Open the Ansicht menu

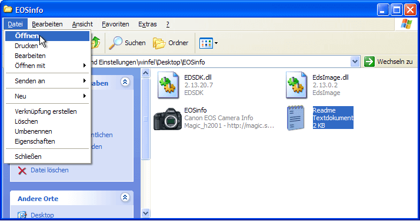(82, 24)
